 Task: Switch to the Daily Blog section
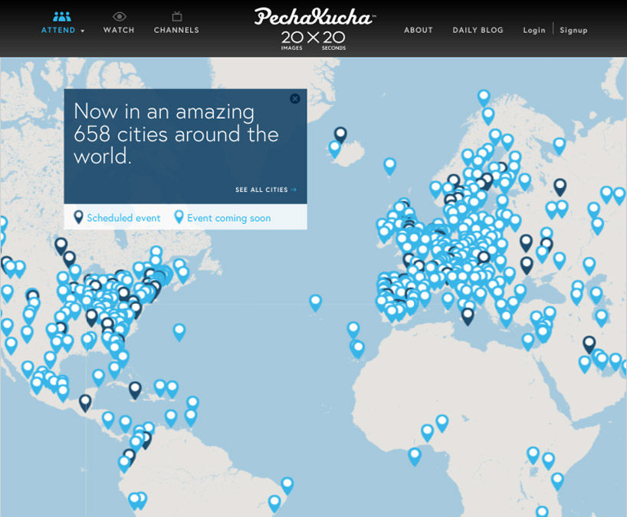click(478, 30)
